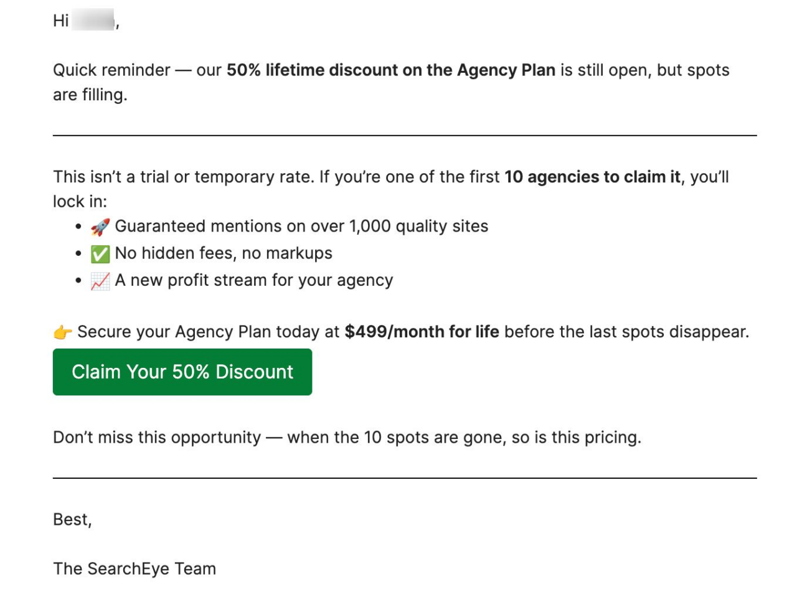Viewport: 797px width, 602px height.
Task: Click the 50% lifetime discount bold phrase
Action: click(x=392, y=70)
